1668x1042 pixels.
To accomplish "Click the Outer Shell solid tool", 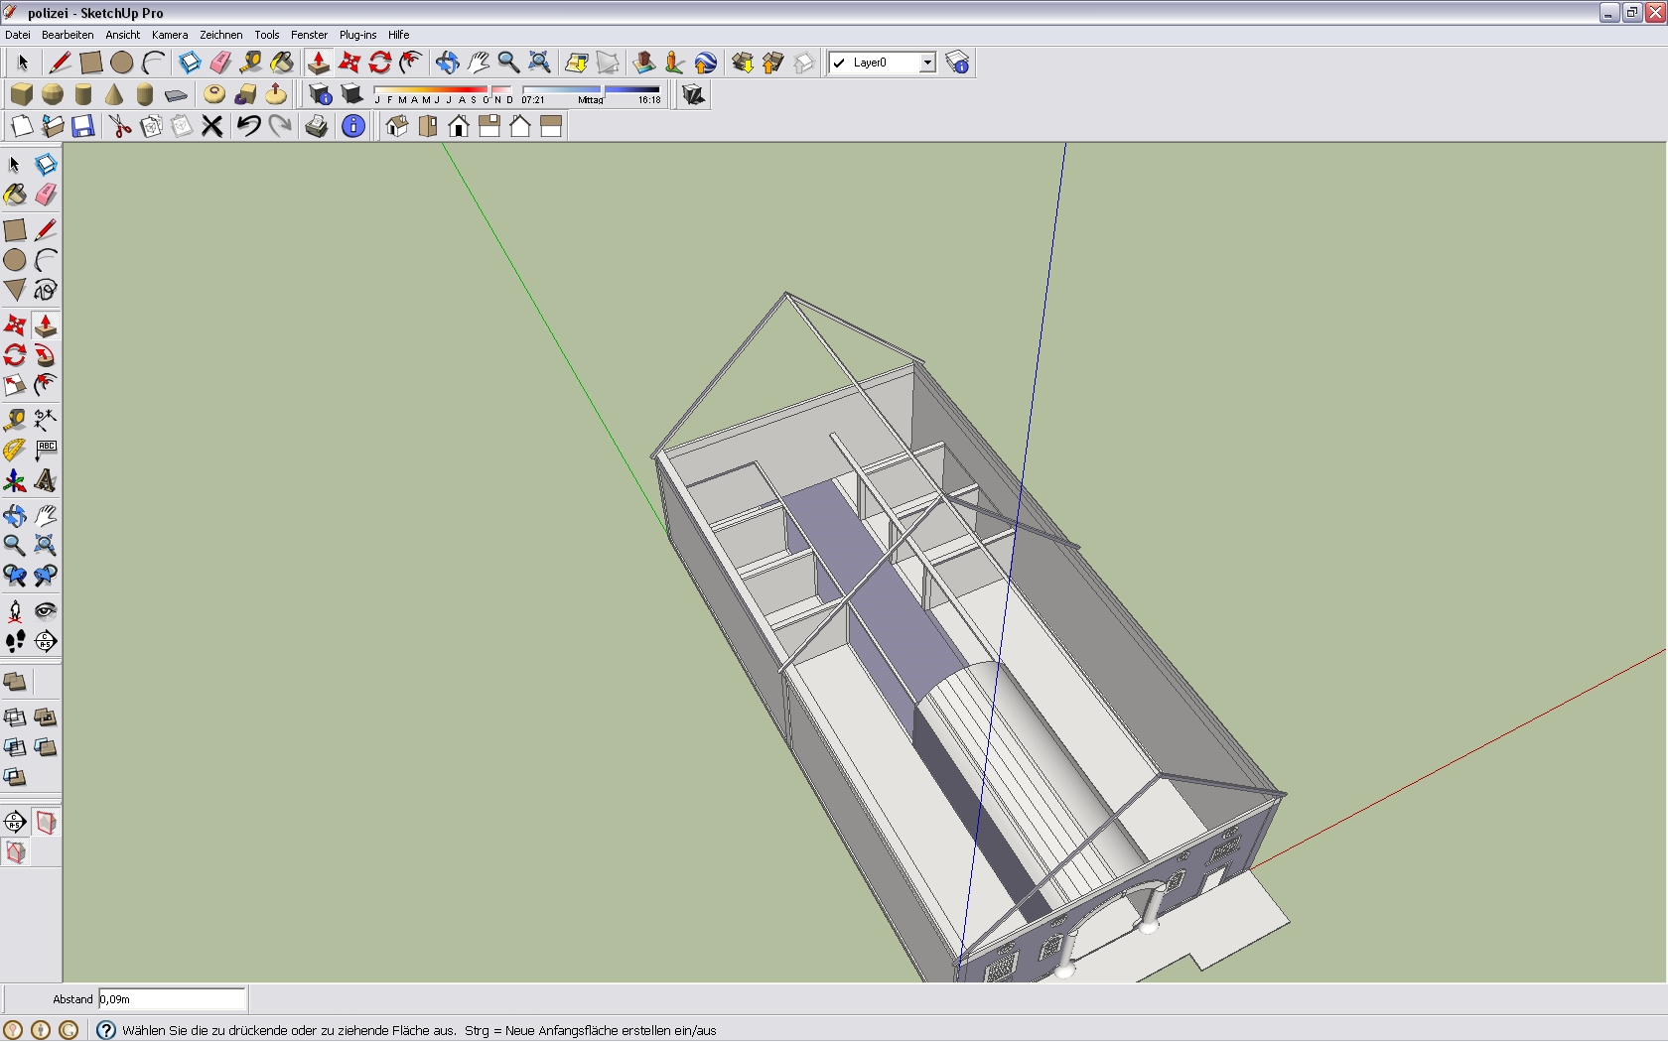I will pyautogui.click(x=15, y=682).
